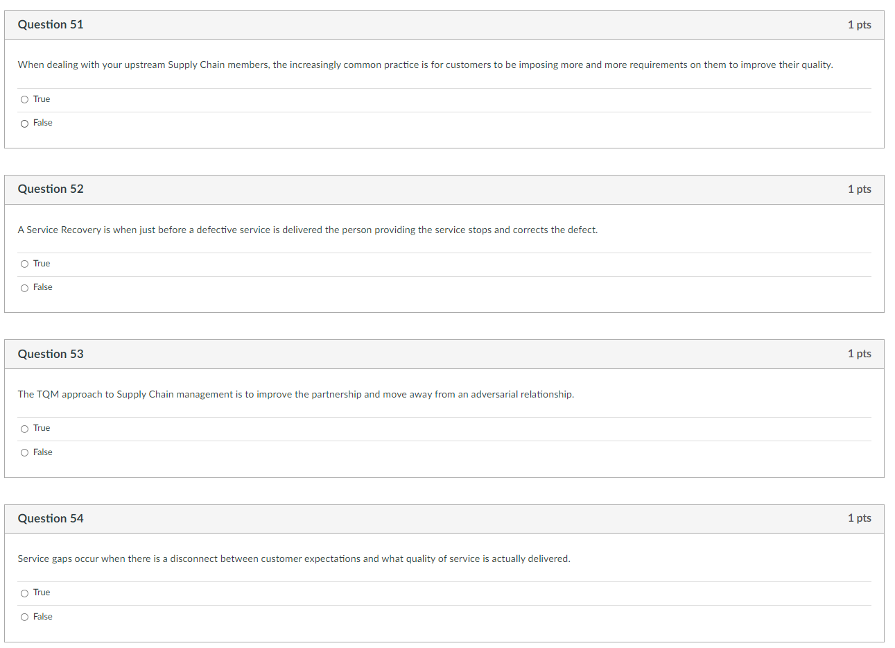Select True for Question 52
Image resolution: width=895 pixels, height=648 pixels.
point(24,264)
